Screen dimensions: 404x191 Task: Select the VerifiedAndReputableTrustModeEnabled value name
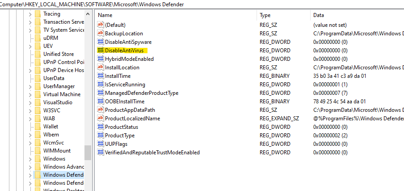[152, 153]
